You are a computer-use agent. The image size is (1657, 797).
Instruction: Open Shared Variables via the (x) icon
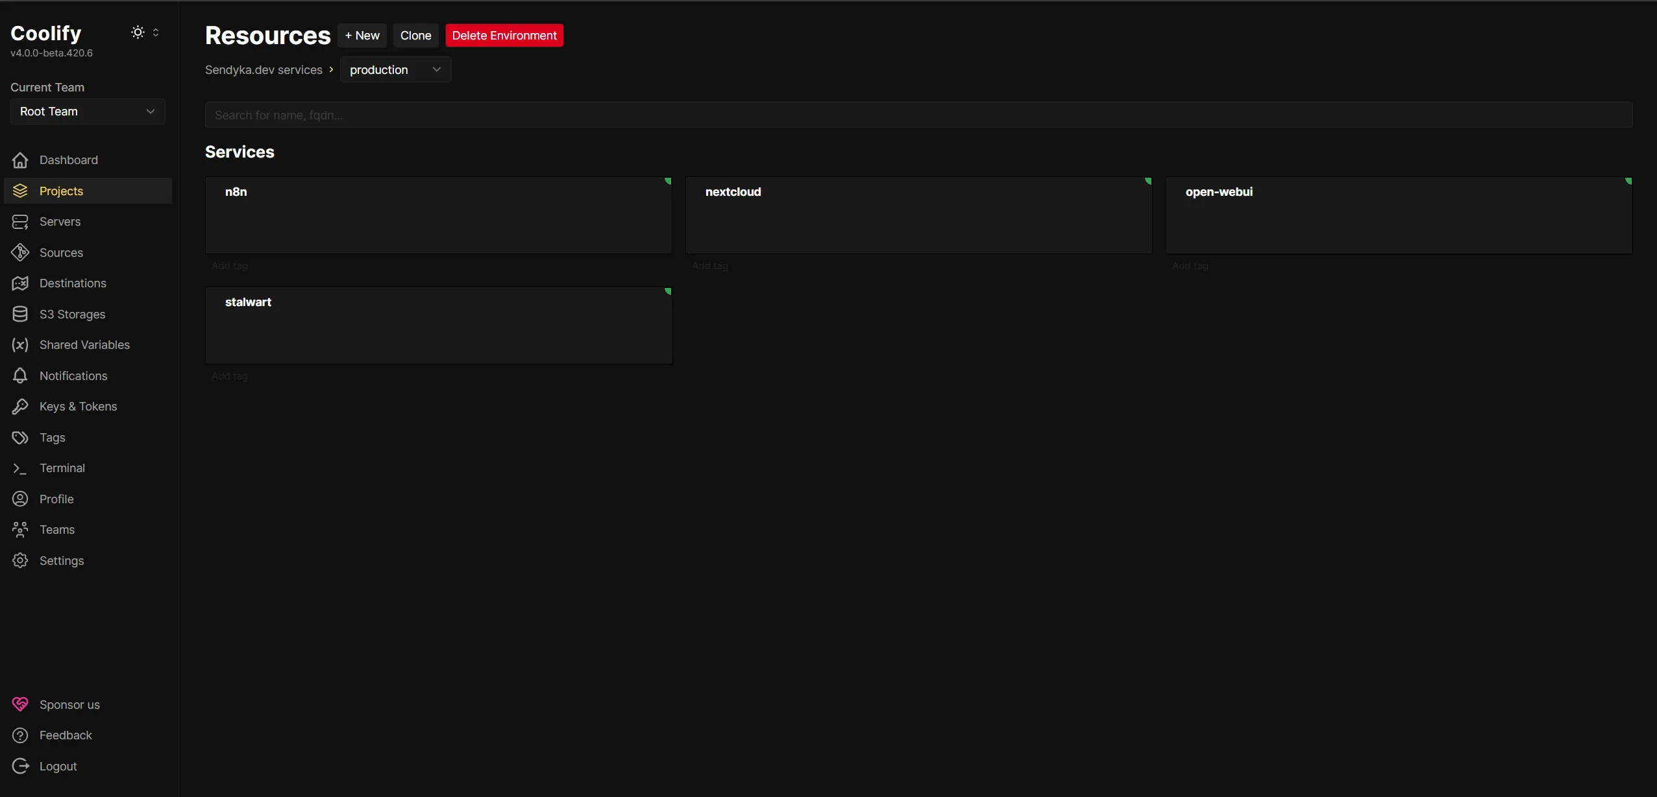pyautogui.click(x=20, y=344)
